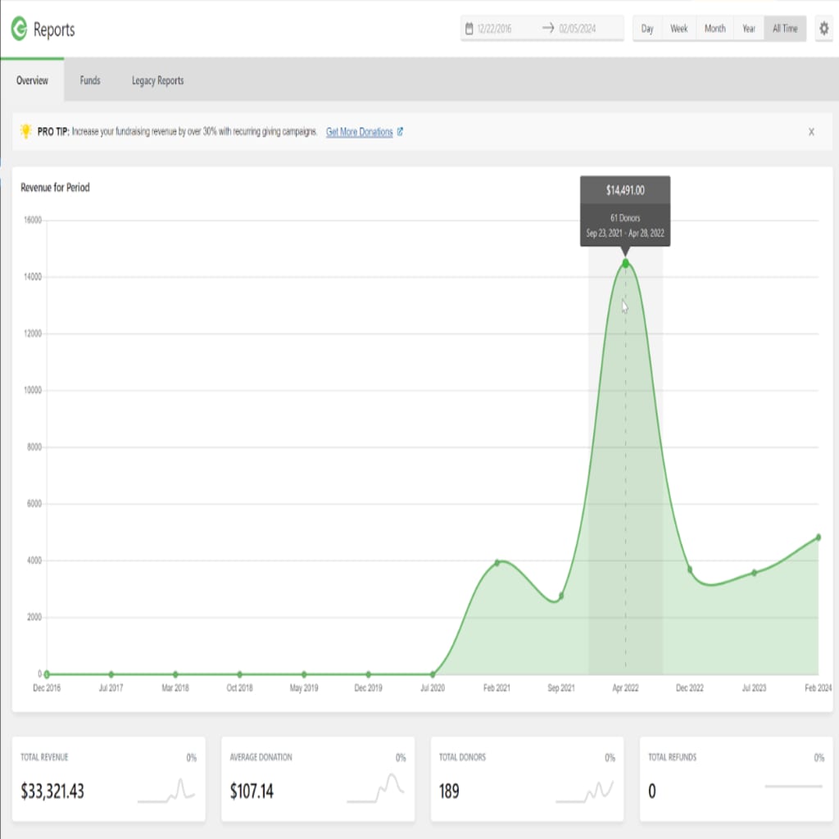Screen dimensions: 839x839
Task: Click the calendar icon in date range
Action: 469,29
